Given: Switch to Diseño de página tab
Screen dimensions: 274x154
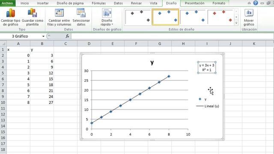Looking at the screenshot, I should click(x=70, y=3).
